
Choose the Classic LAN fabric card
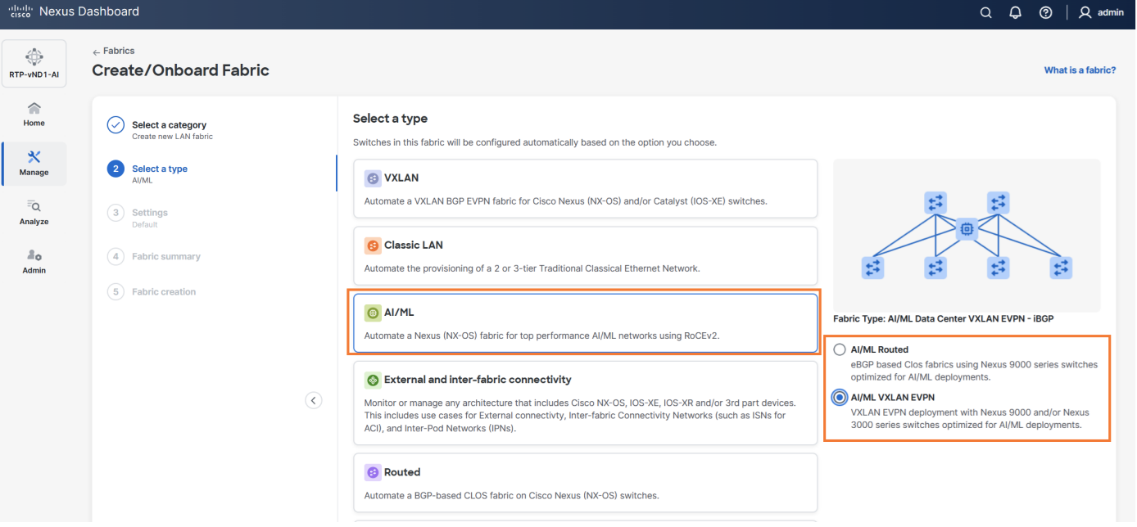click(x=586, y=255)
